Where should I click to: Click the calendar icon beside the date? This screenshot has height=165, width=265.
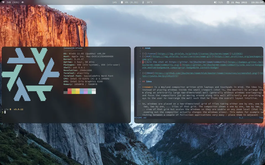tap(228, 2)
